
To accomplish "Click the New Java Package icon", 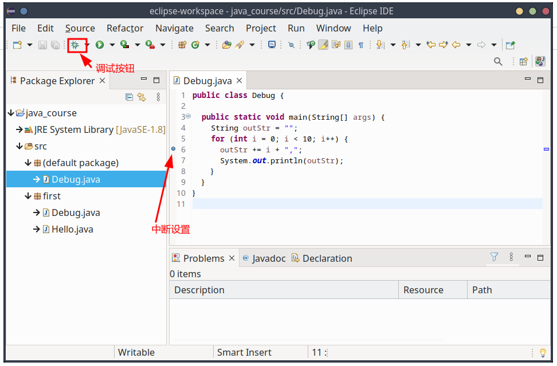I will [182, 45].
